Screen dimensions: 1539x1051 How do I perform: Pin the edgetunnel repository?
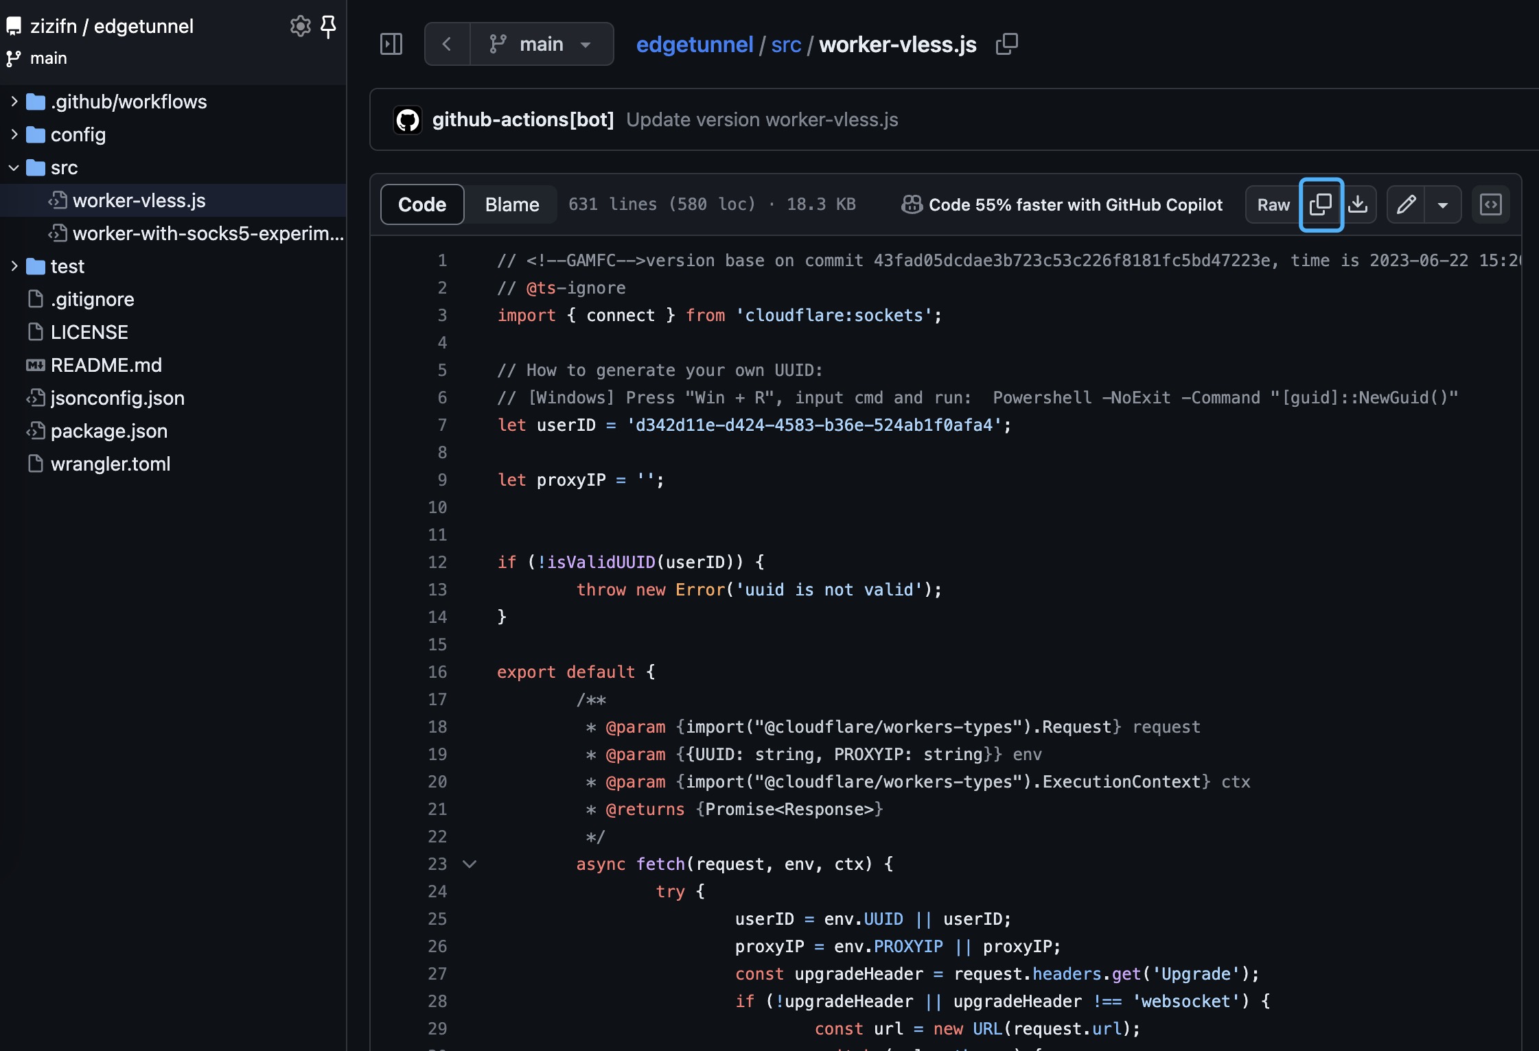point(329,26)
